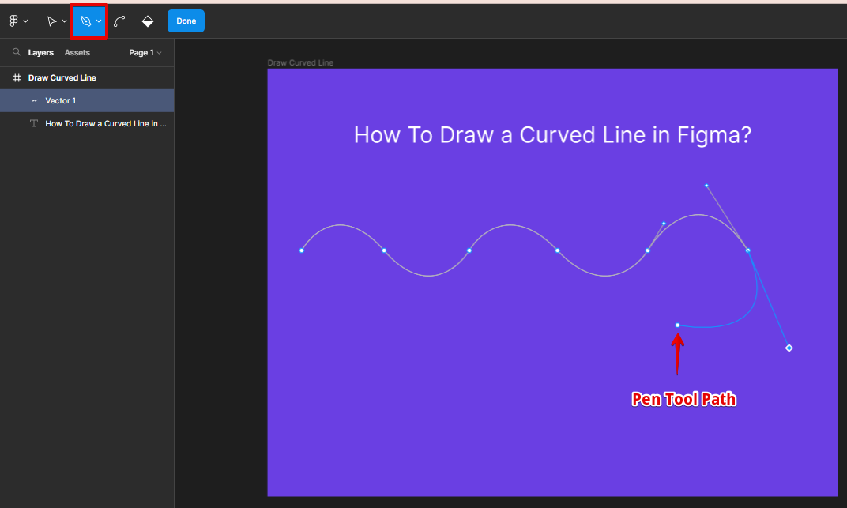Select the Vector 1 layer
This screenshot has height=508, width=847.
[61, 101]
